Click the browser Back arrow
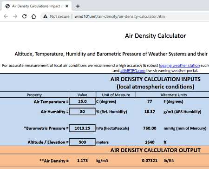Screen dimensions: 209x169 pyautogui.click(x=6, y=16)
